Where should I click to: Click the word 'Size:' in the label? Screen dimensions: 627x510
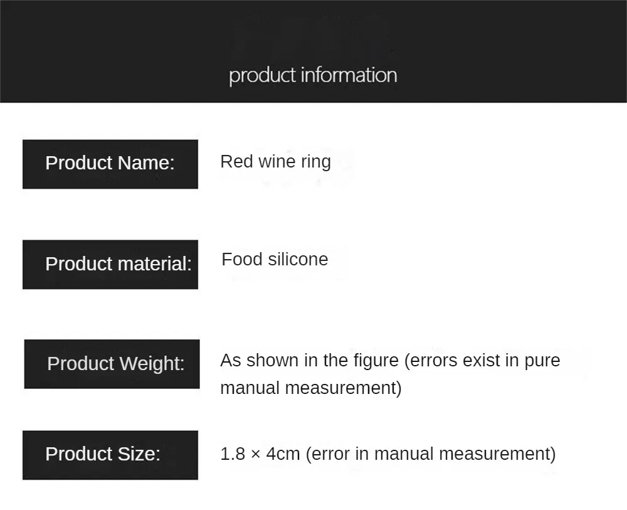coord(139,454)
